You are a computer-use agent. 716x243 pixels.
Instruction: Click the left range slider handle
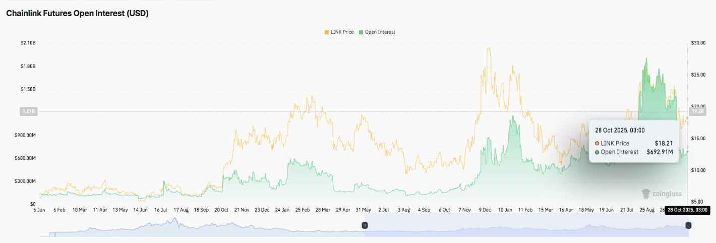365,225
